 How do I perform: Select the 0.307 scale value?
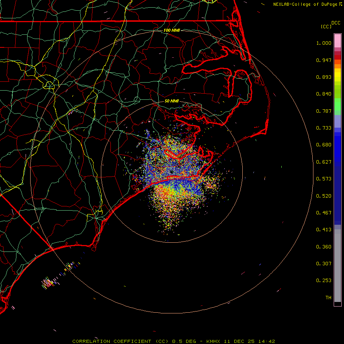[x=324, y=264]
